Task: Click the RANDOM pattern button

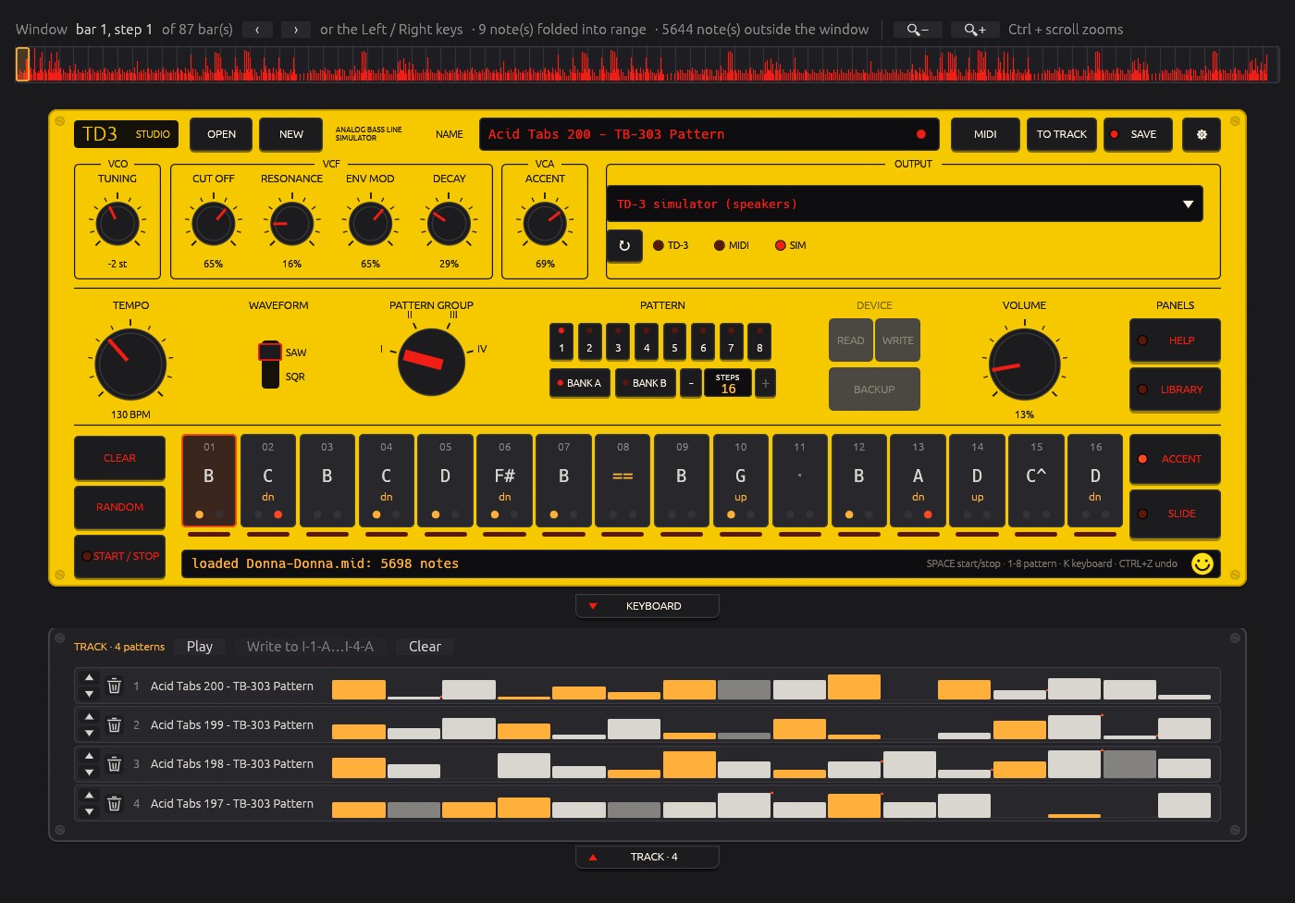Action: (x=120, y=507)
